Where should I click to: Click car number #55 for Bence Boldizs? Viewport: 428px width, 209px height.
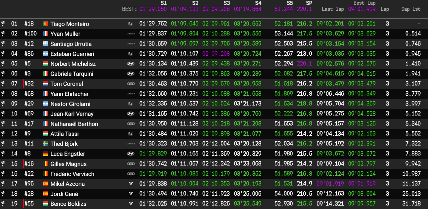(x=29, y=204)
